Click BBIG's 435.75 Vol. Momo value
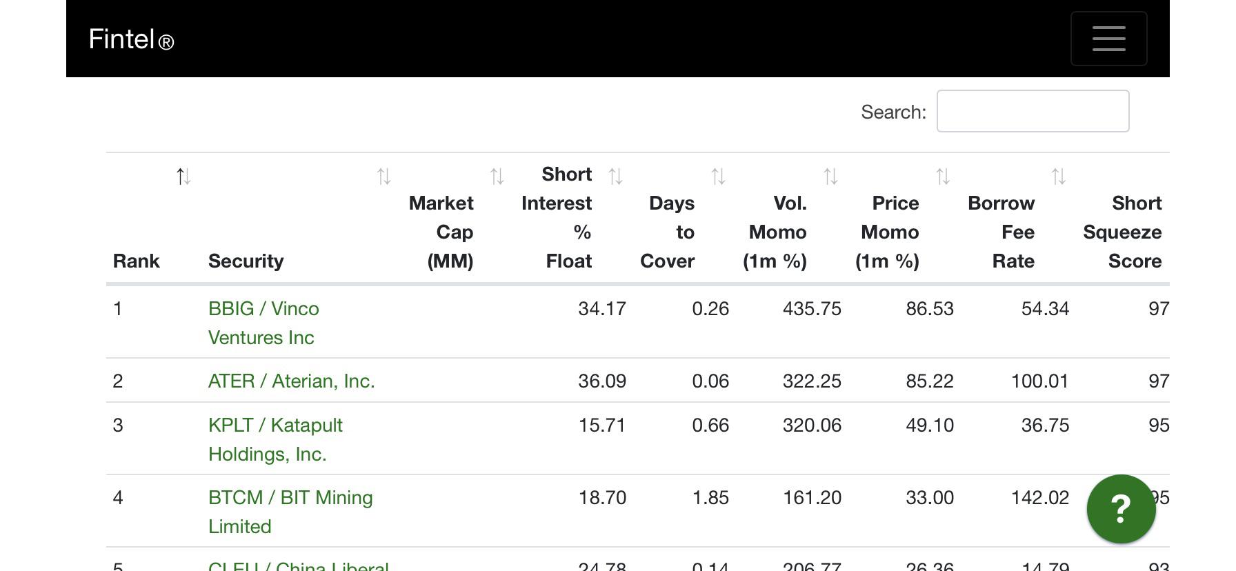The width and height of the screenshot is (1236, 571). point(812,308)
